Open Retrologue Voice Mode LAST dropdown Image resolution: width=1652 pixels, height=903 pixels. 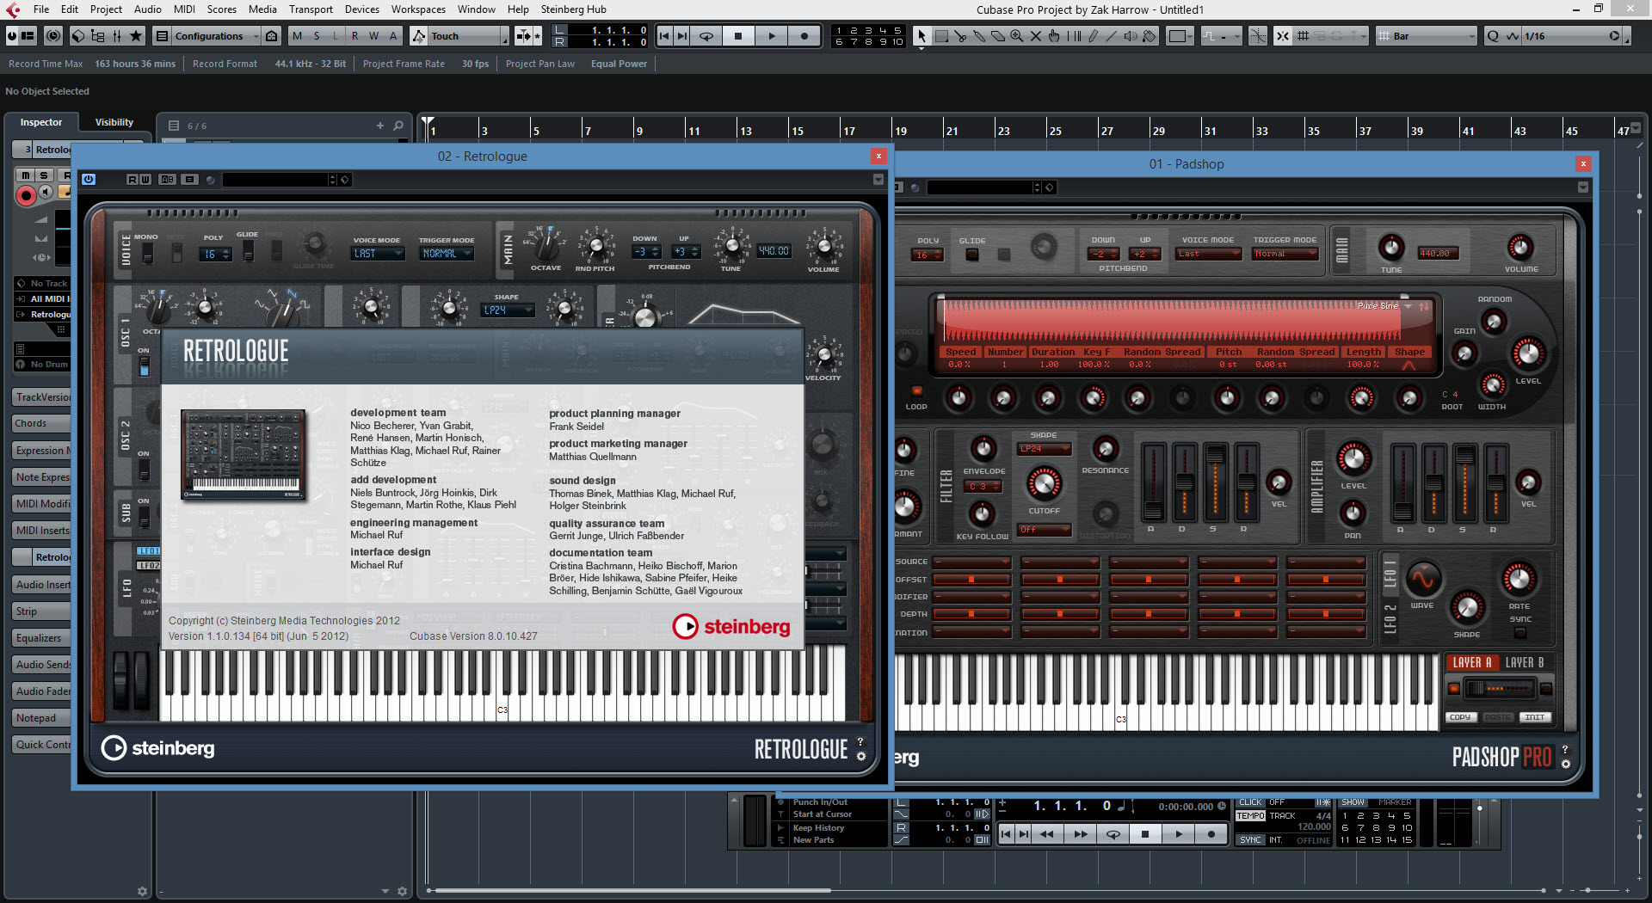click(378, 254)
